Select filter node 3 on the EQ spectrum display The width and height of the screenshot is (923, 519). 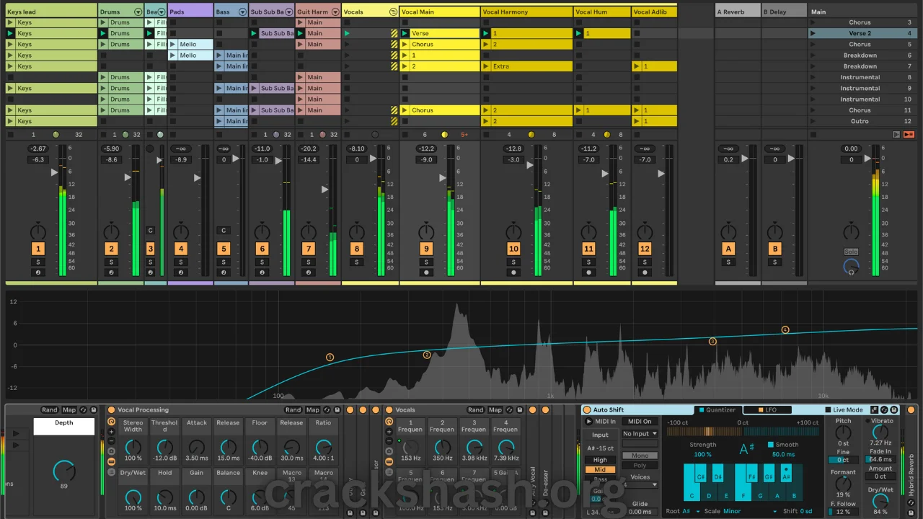(712, 341)
